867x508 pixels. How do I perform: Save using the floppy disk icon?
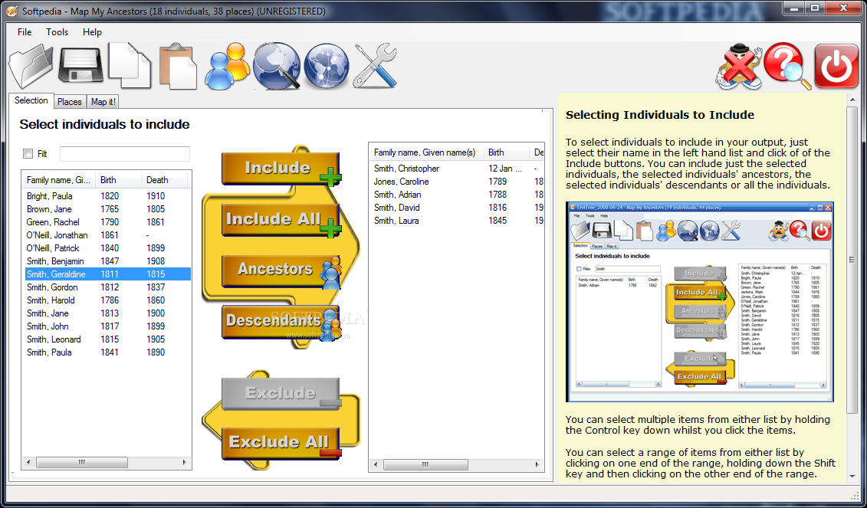click(x=81, y=67)
